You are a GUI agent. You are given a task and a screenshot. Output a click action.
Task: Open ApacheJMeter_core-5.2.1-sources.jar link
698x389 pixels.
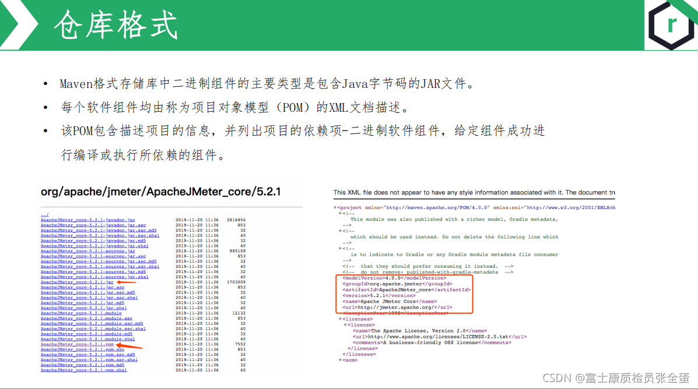(87, 251)
